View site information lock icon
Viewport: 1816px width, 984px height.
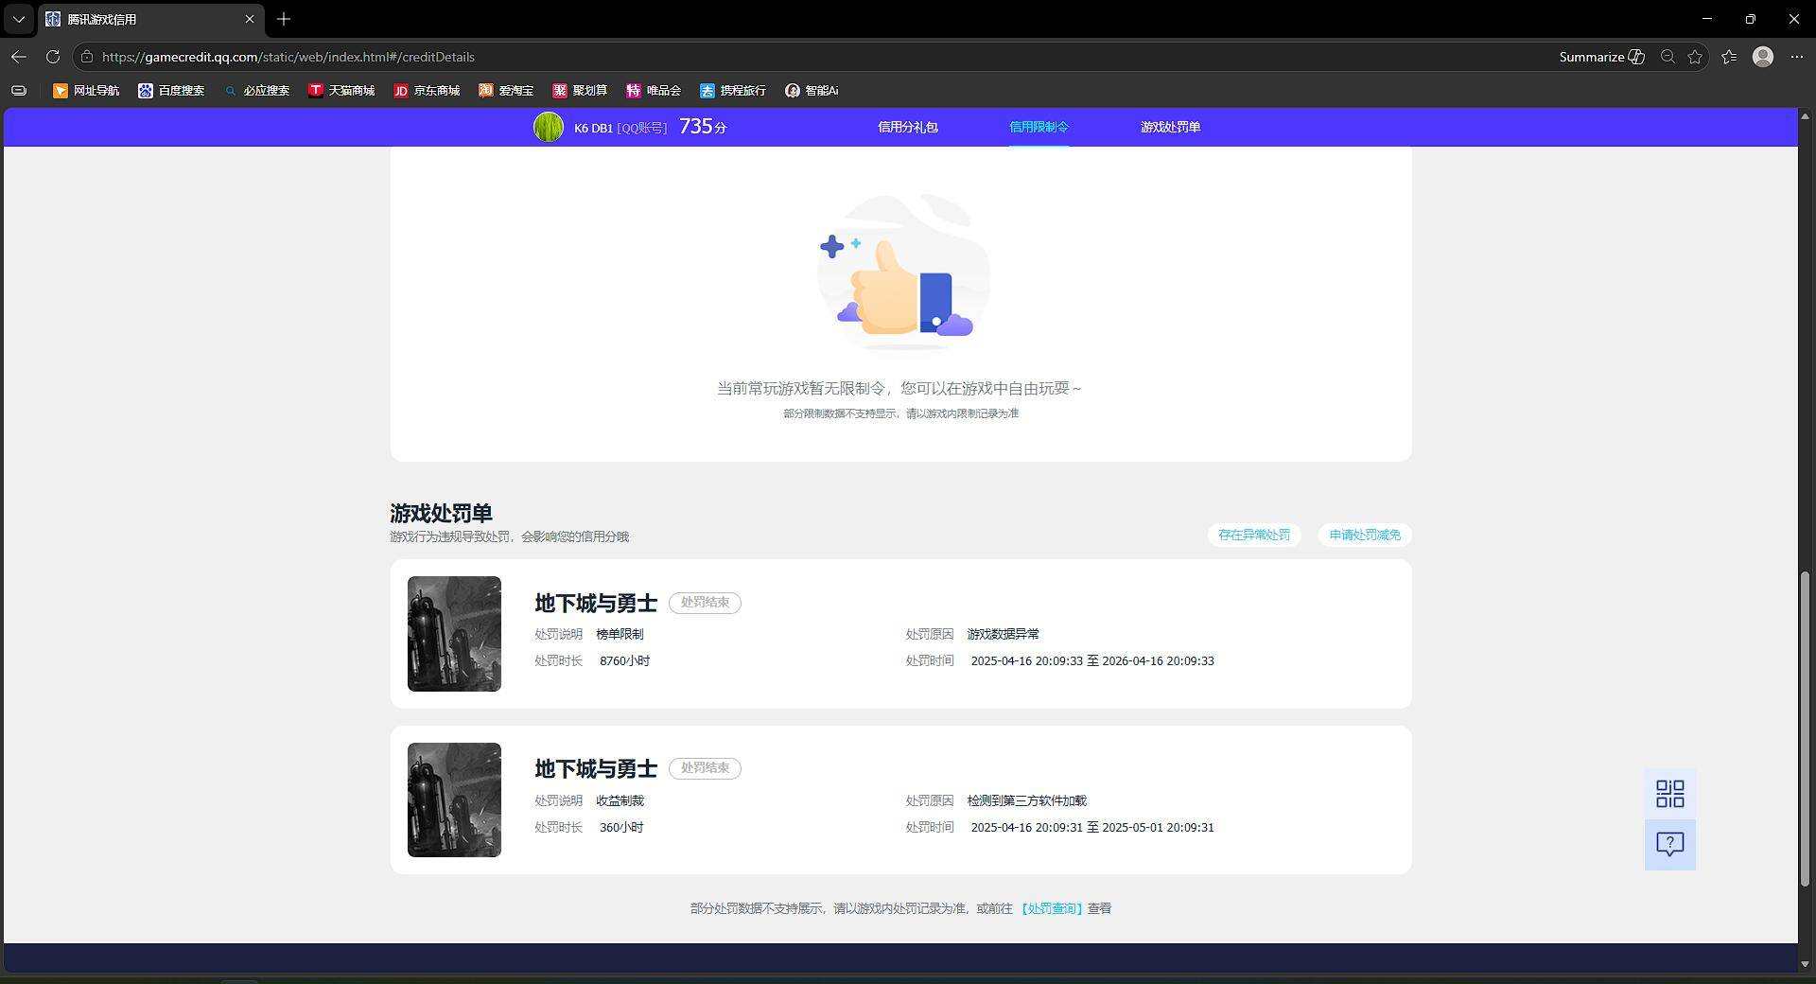tap(87, 57)
